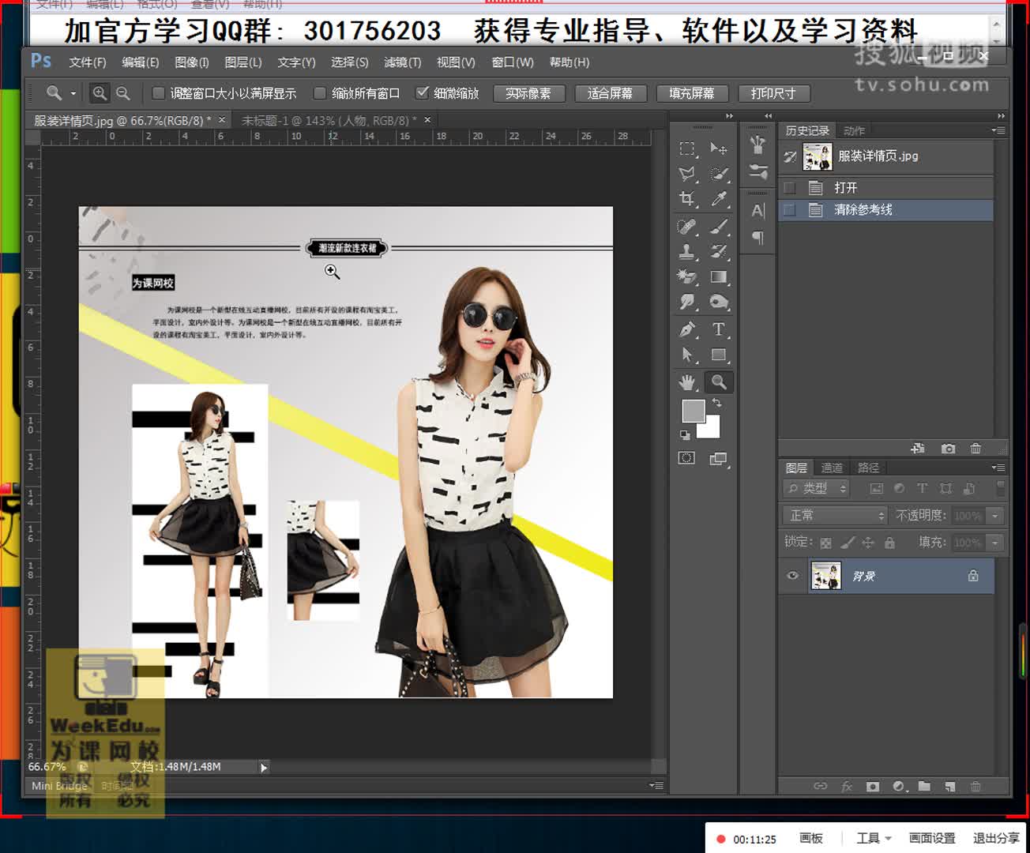Open the History panel options menu

pos(999,130)
